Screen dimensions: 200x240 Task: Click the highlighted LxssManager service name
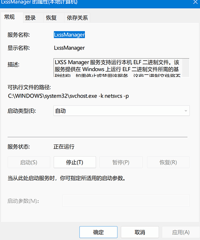pyautogui.click(x=69, y=35)
